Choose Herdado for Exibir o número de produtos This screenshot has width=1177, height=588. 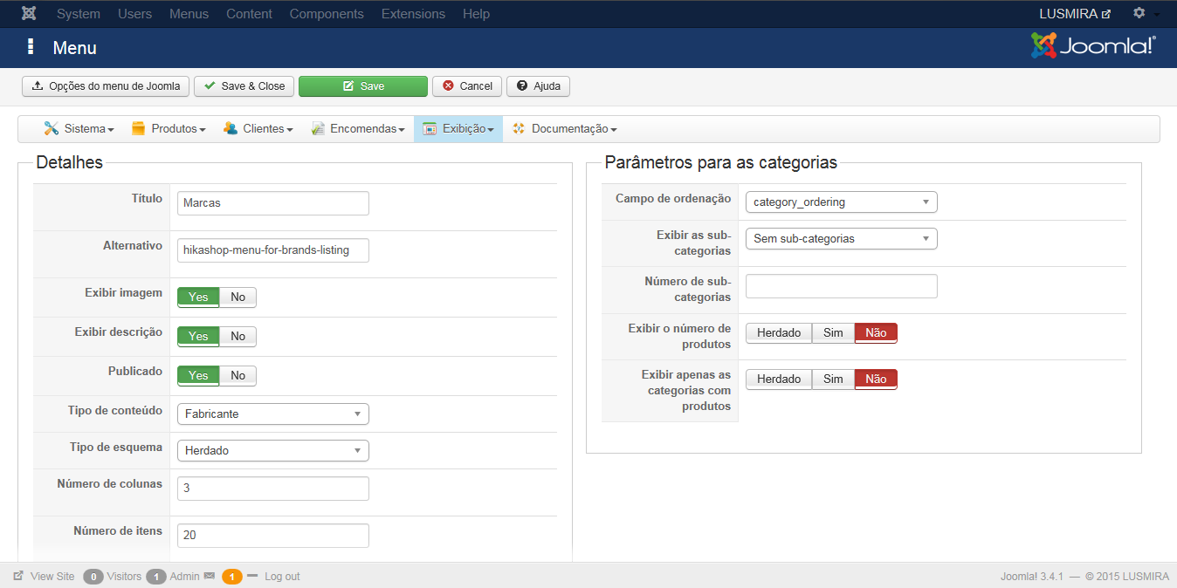(779, 332)
